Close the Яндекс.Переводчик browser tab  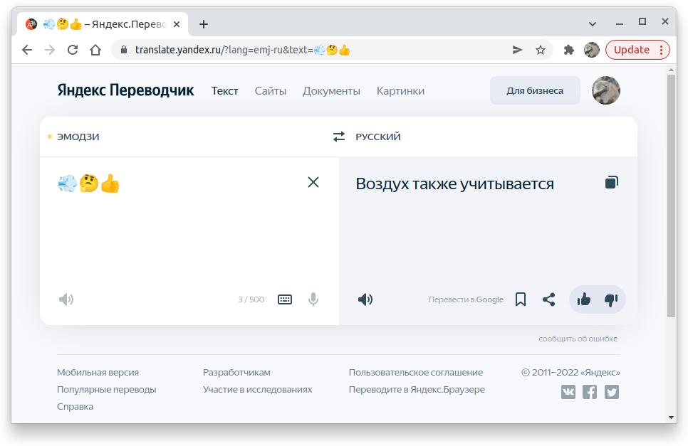pos(177,24)
